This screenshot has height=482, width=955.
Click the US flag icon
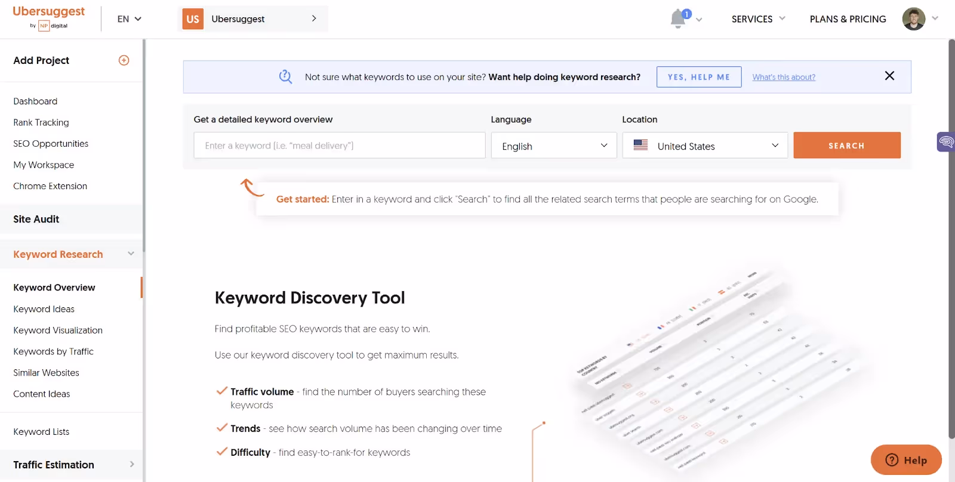[x=640, y=145]
